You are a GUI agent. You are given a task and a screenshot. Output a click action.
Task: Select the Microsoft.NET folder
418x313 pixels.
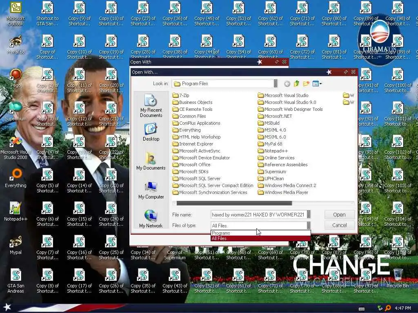(275, 116)
